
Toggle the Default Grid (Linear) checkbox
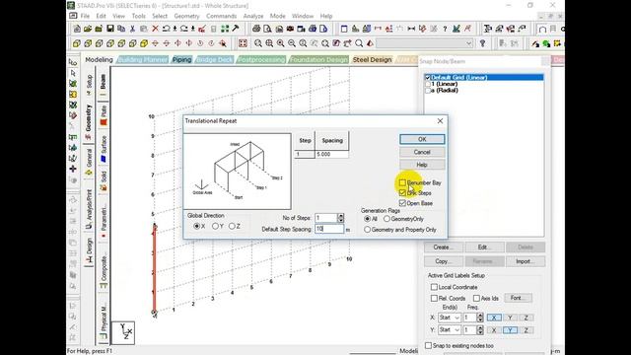point(428,77)
